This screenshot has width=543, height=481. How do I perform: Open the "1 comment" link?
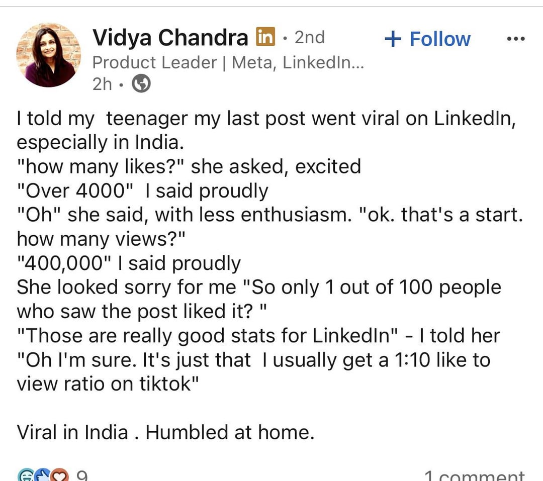point(474,475)
